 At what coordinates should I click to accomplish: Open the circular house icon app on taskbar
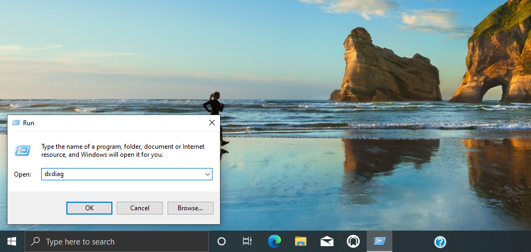[353, 241]
